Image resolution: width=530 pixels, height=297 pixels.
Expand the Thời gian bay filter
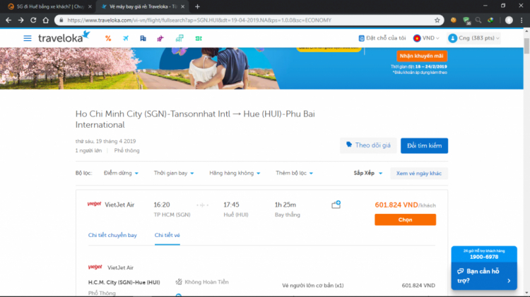(174, 173)
